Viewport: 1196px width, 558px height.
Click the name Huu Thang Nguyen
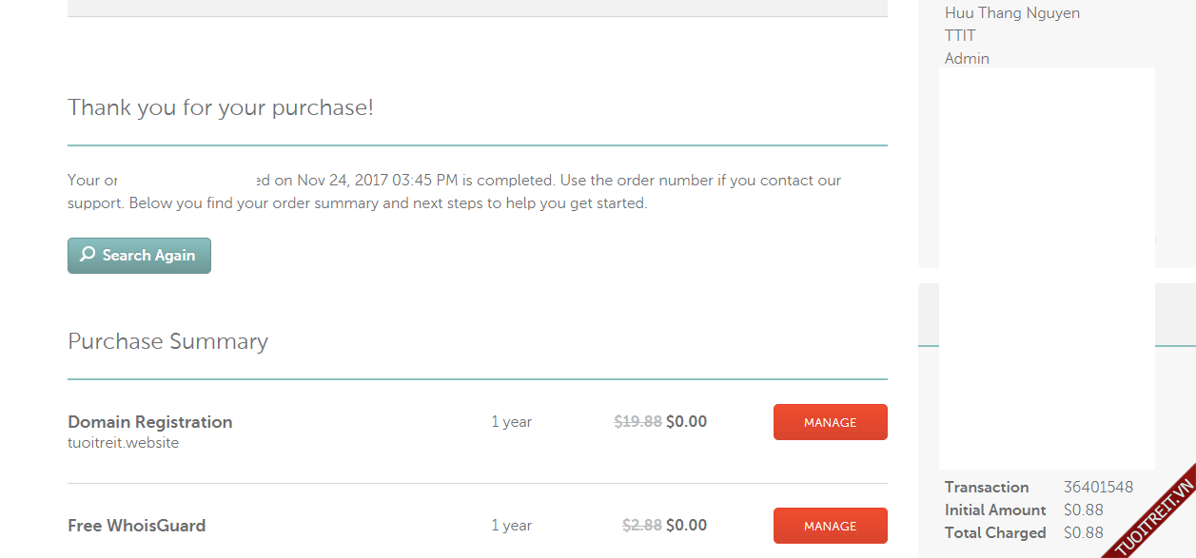(x=1011, y=13)
